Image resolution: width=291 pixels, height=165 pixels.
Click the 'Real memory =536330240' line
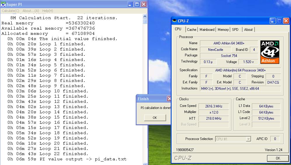[48, 23]
